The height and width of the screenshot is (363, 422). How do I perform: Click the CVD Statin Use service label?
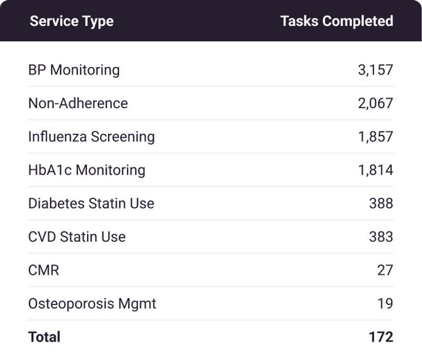pos(76,237)
